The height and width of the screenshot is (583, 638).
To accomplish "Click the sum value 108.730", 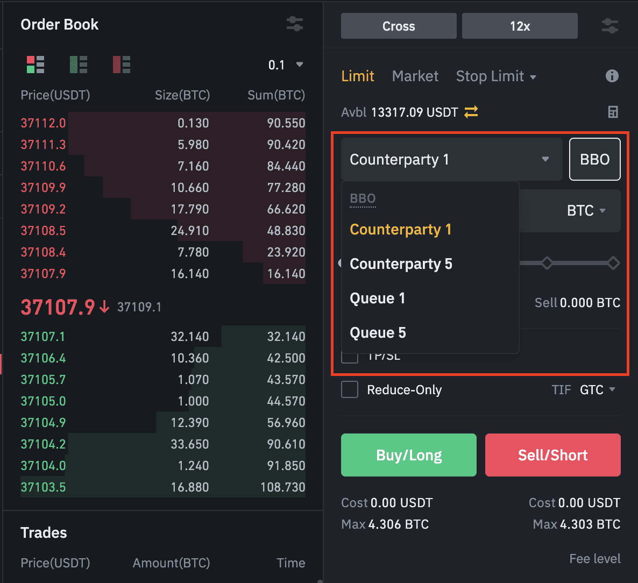I will coord(283,487).
